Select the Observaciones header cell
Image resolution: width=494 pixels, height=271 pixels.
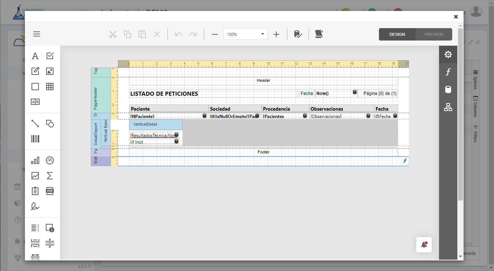342,108
